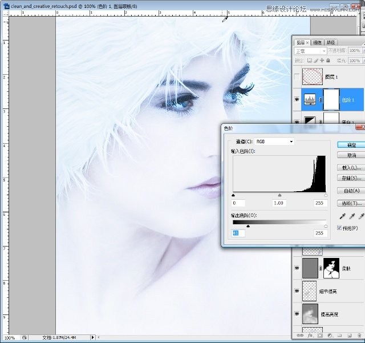
Task: Click the Levels adjustment icon on 色阶 1 layer
Action: (x=310, y=99)
